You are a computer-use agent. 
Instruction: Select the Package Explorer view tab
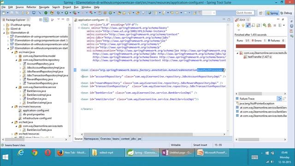(15, 20)
